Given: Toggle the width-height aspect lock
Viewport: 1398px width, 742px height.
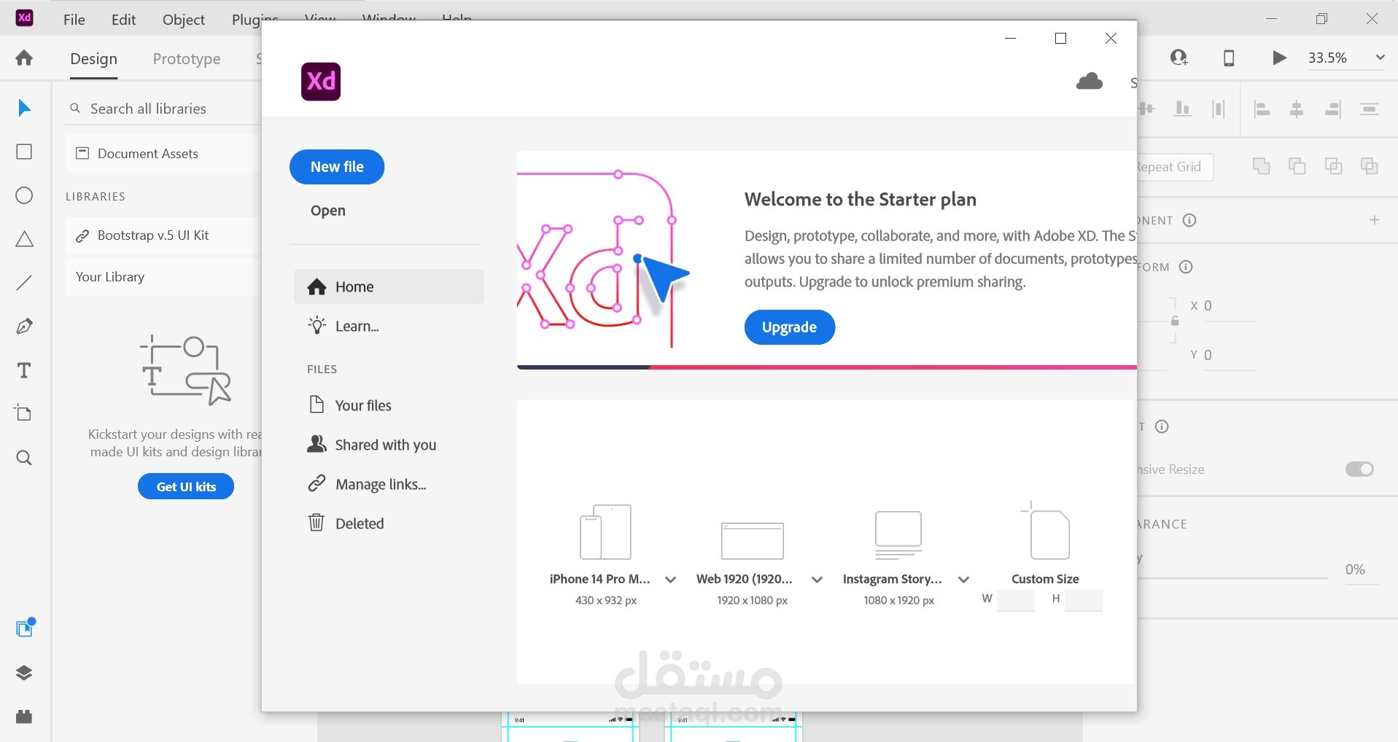Looking at the screenshot, I should click(1175, 321).
